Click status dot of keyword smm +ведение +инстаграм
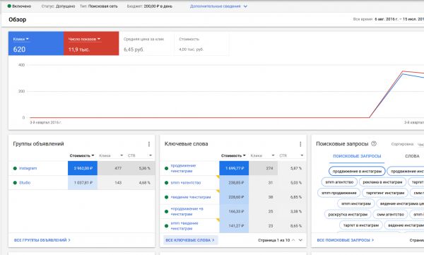The width and height of the screenshot is (424, 255). click(166, 226)
